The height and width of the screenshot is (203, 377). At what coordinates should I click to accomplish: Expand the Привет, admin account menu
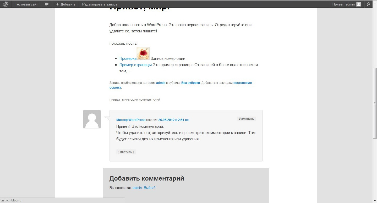346,4
